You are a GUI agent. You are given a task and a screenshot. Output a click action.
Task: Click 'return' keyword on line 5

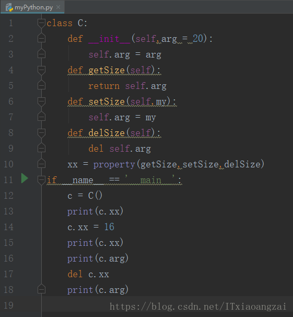click(104, 86)
